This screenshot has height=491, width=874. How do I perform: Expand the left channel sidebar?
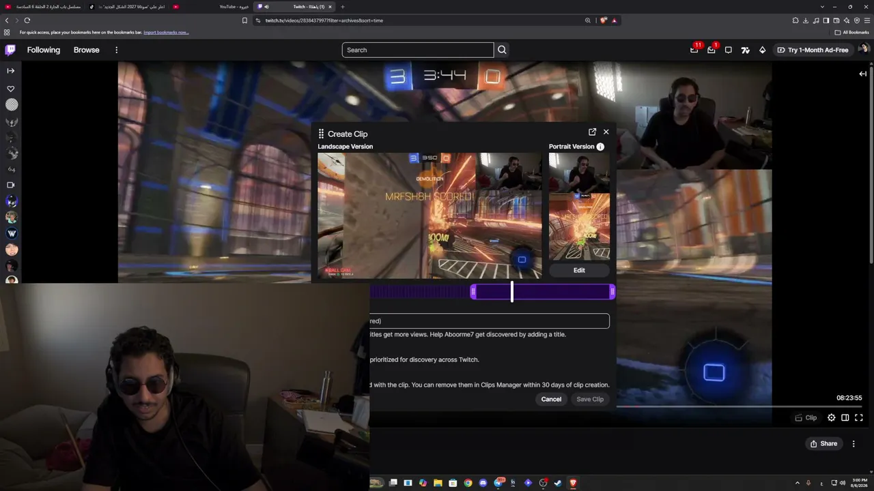coord(11,71)
